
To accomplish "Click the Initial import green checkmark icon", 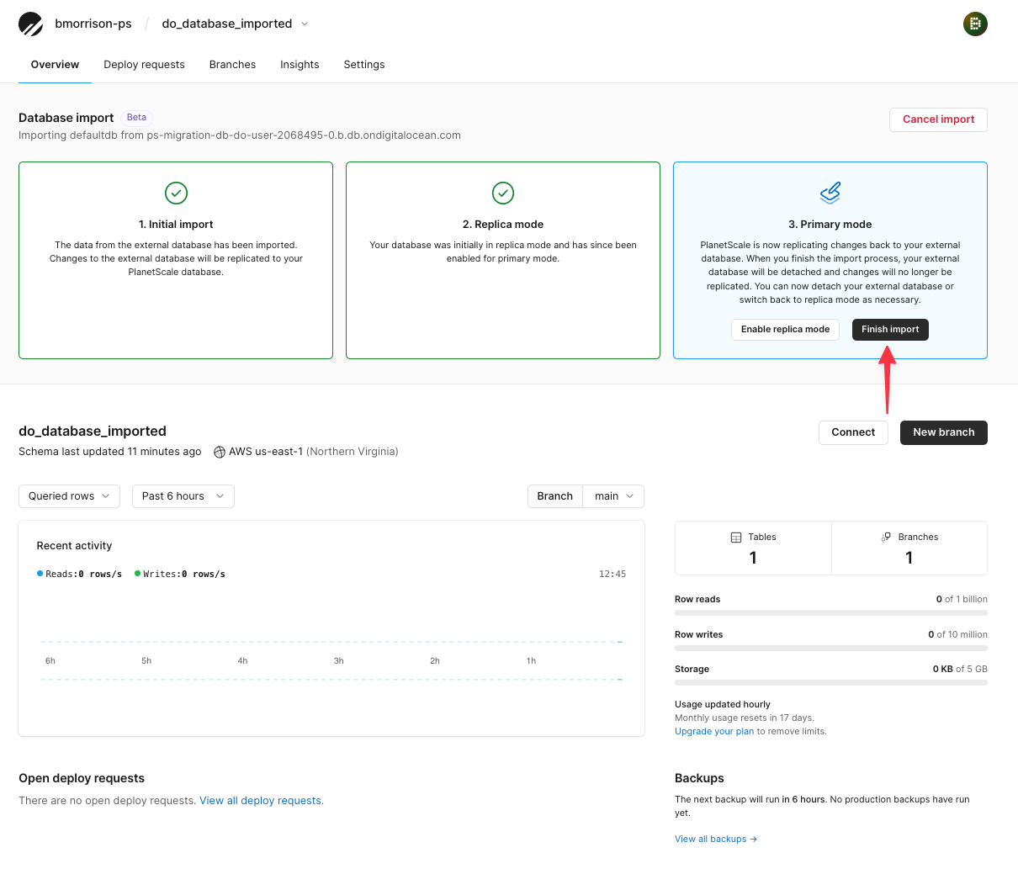I will pos(176,193).
